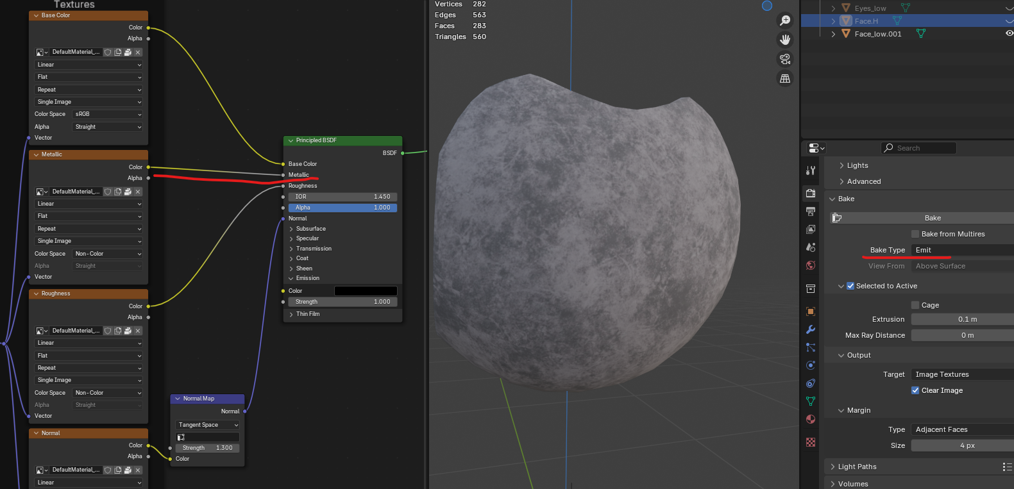
Task: Select the Face.H object in the outliner
Action: (x=866, y=21)
